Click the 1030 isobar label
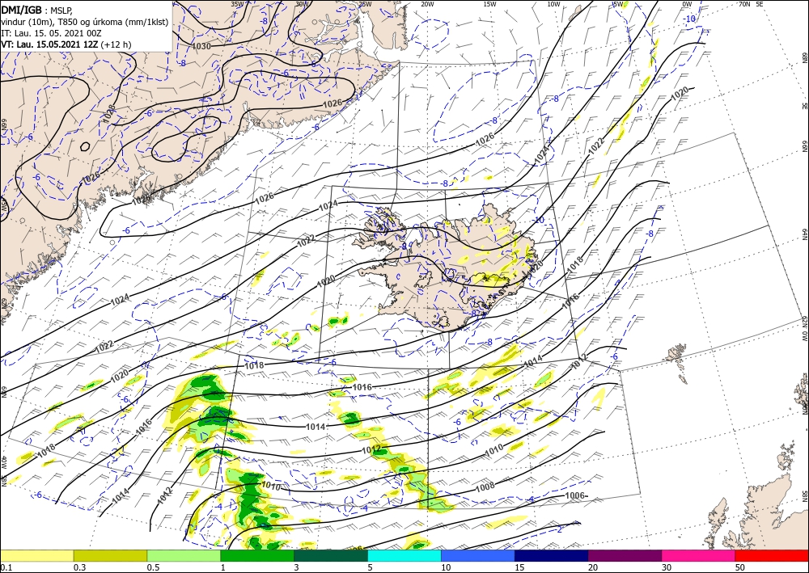The image size is (809, 573). click(x=201, y=46)
